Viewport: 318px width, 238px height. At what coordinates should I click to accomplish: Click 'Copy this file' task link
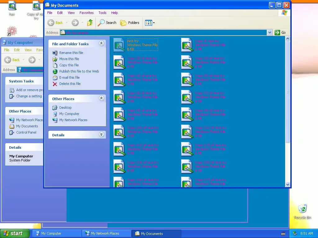tap(69, 65)
